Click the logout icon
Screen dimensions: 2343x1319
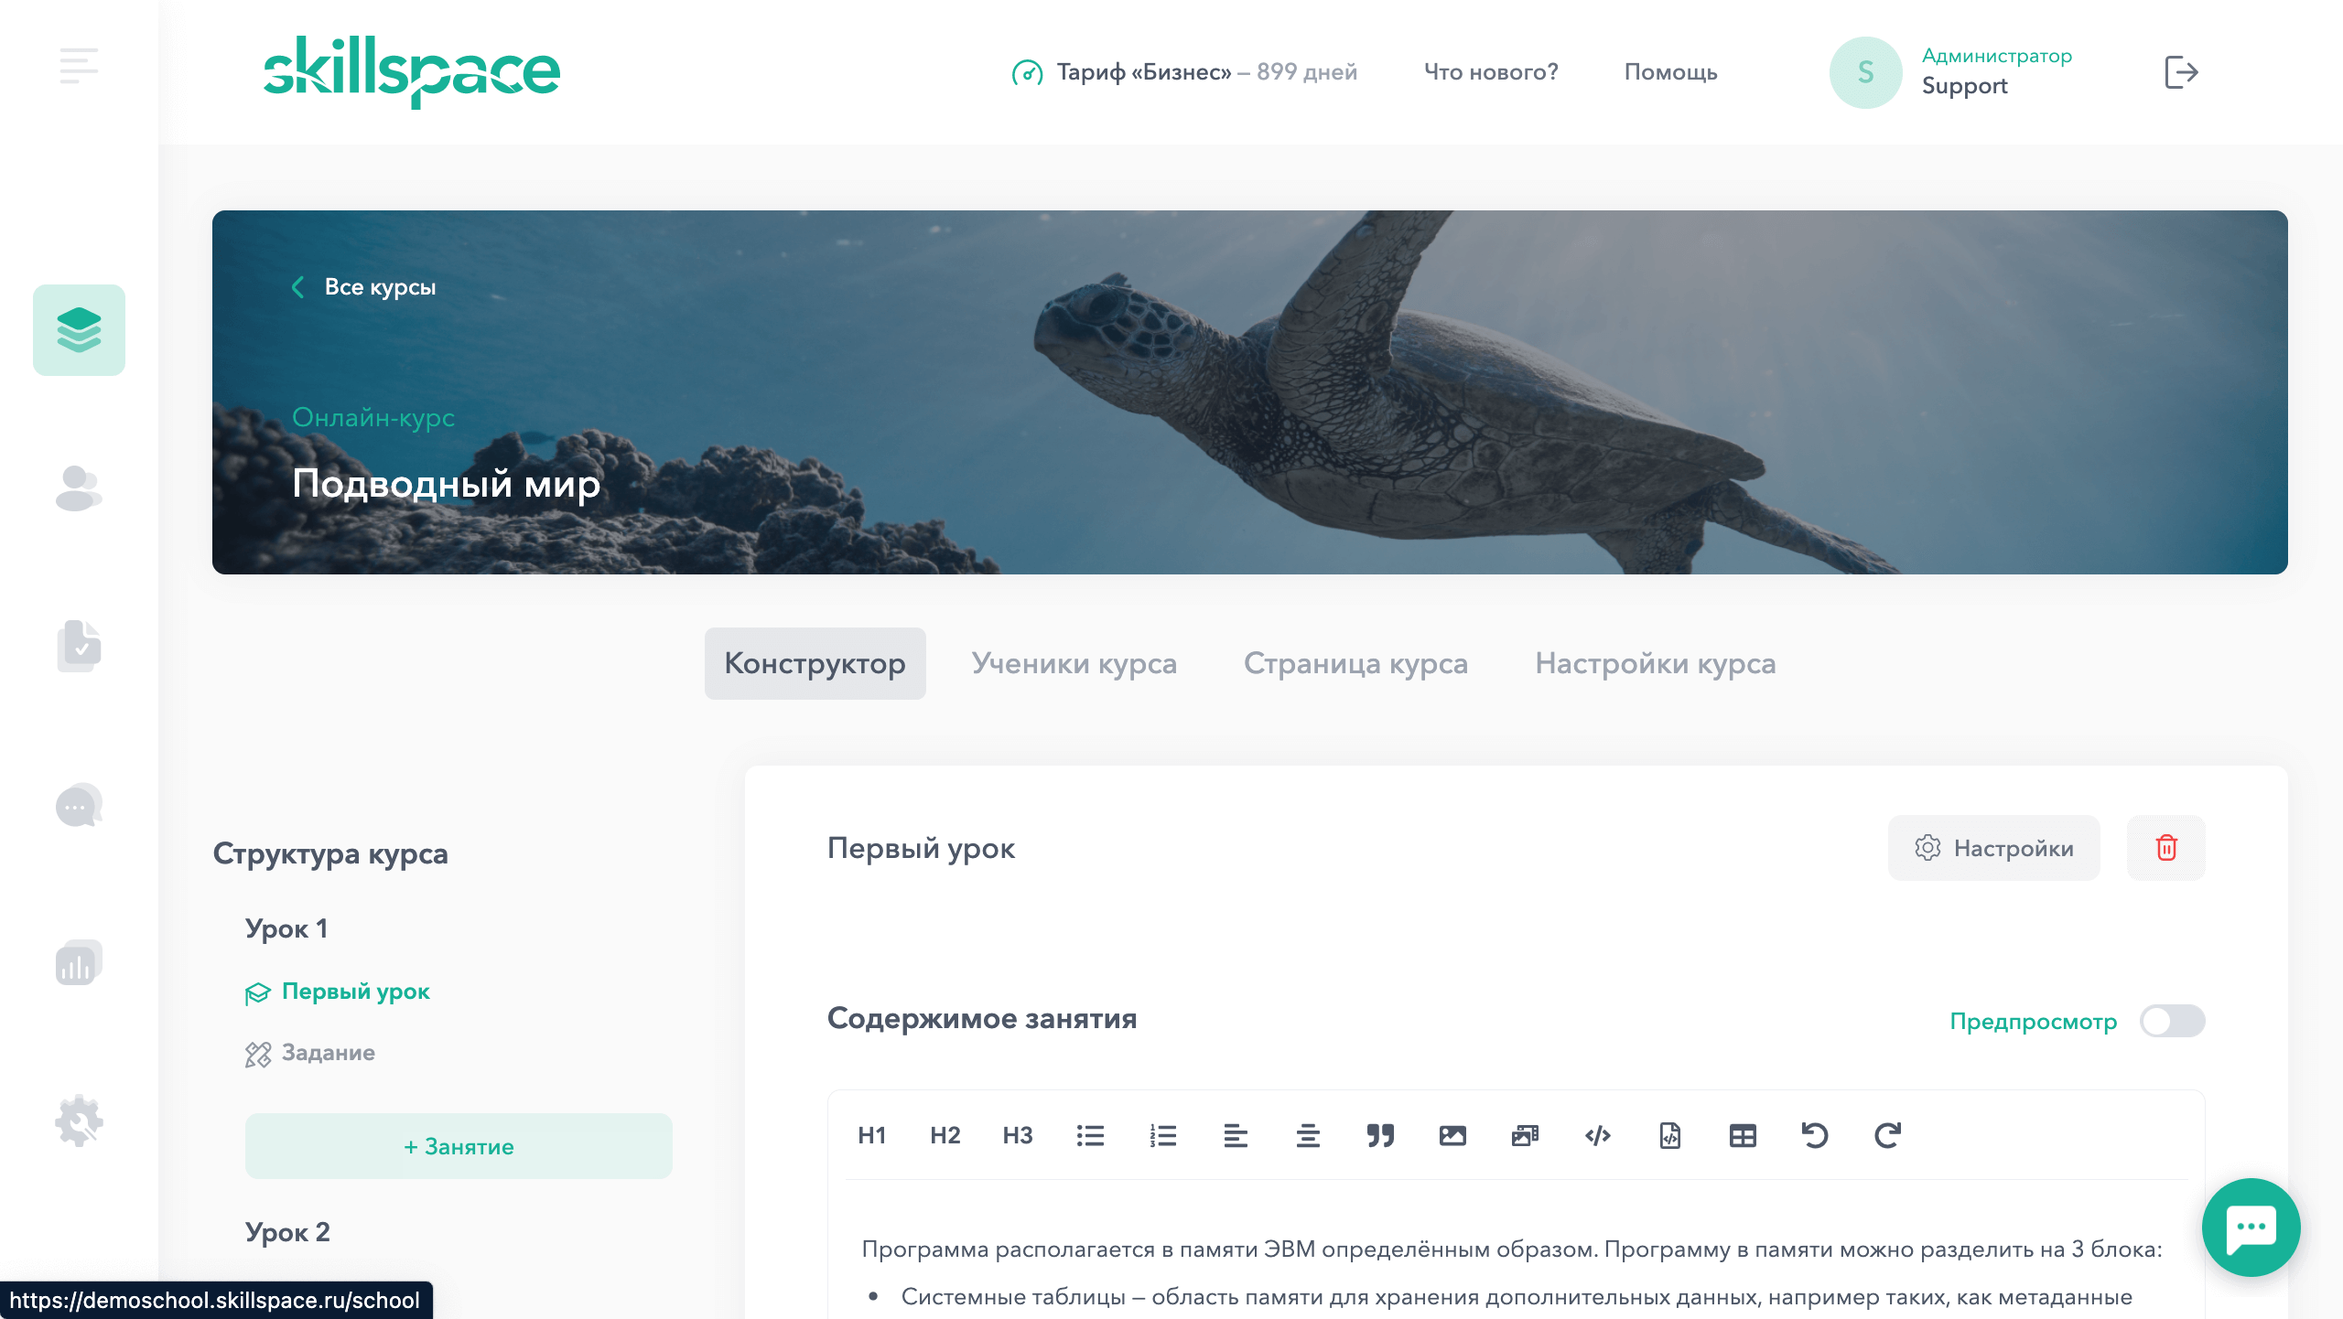click(x=2181, y=72)
